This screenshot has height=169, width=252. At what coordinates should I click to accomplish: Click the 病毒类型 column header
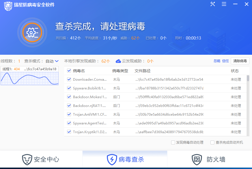pos(120,71)
